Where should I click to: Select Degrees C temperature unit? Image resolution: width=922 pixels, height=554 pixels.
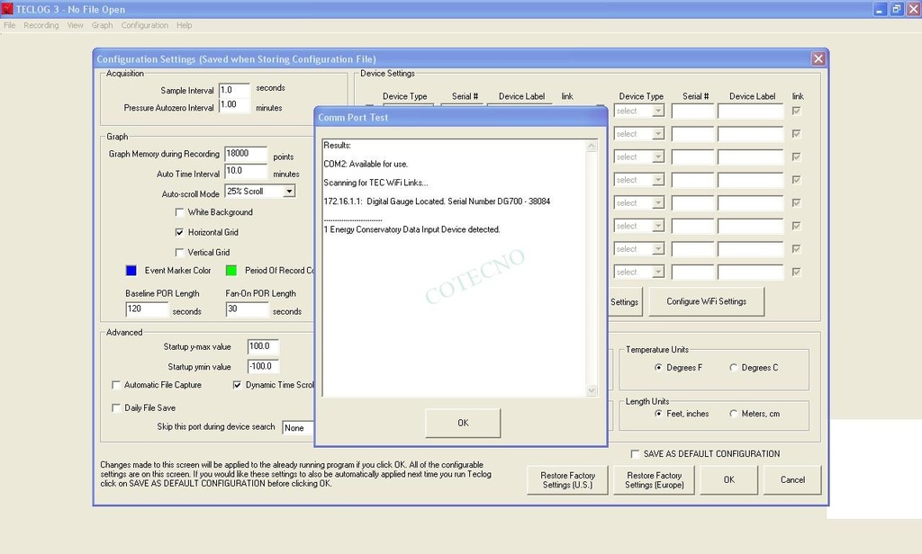point(734,368)
